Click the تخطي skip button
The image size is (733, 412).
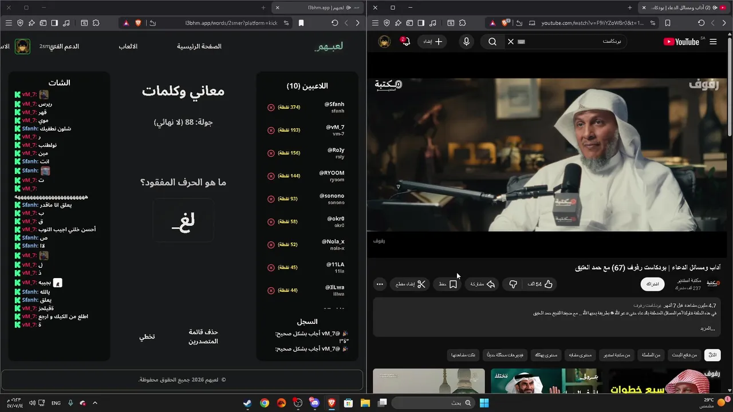pos(147,337)
